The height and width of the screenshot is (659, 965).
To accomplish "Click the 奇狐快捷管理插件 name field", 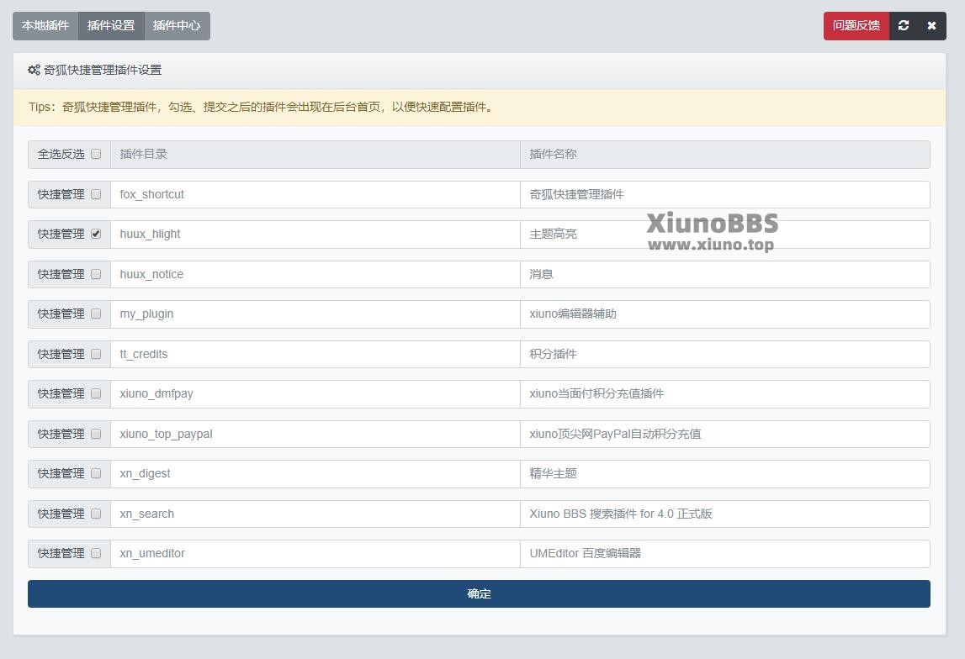I will click(725, 194).
